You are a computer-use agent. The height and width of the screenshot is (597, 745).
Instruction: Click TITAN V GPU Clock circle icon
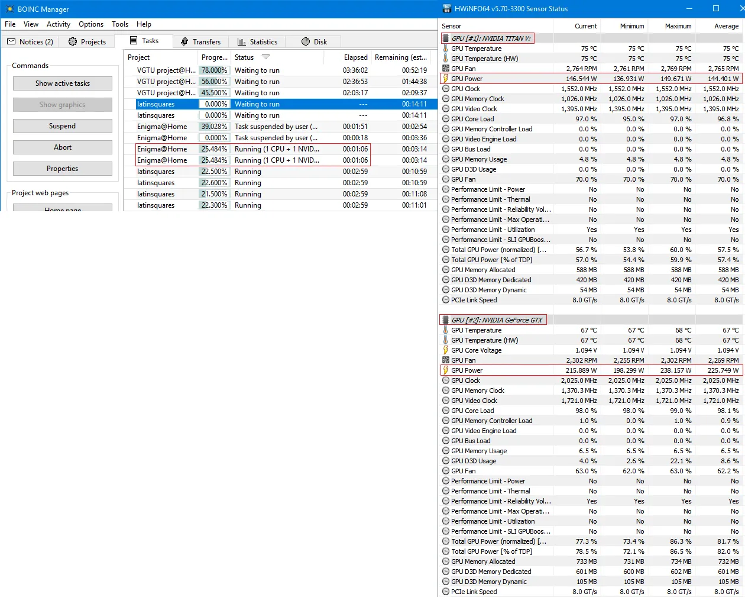[446, 89]
